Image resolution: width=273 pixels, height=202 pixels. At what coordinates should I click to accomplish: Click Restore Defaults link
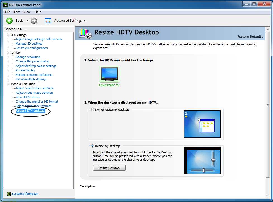point(250,37)
